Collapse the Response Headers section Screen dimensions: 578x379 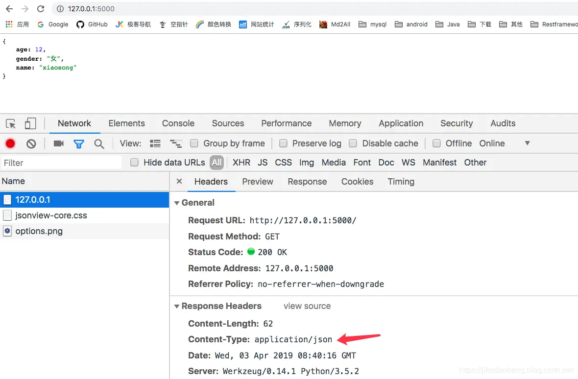[177, 307]
